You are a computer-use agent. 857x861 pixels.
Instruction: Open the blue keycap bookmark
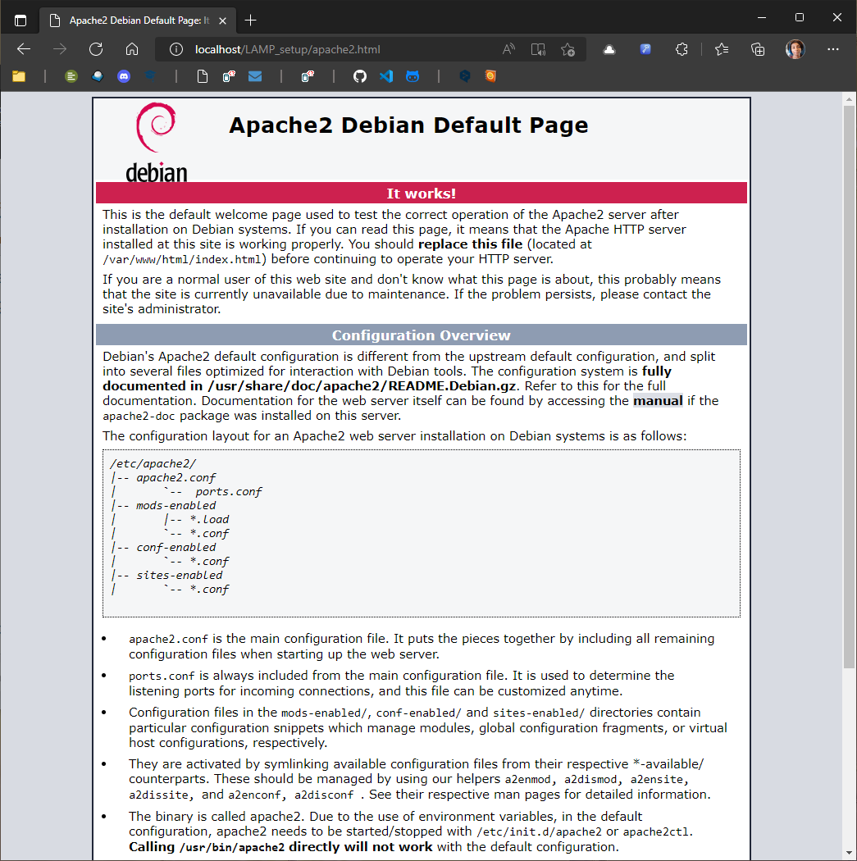point(98,76)
